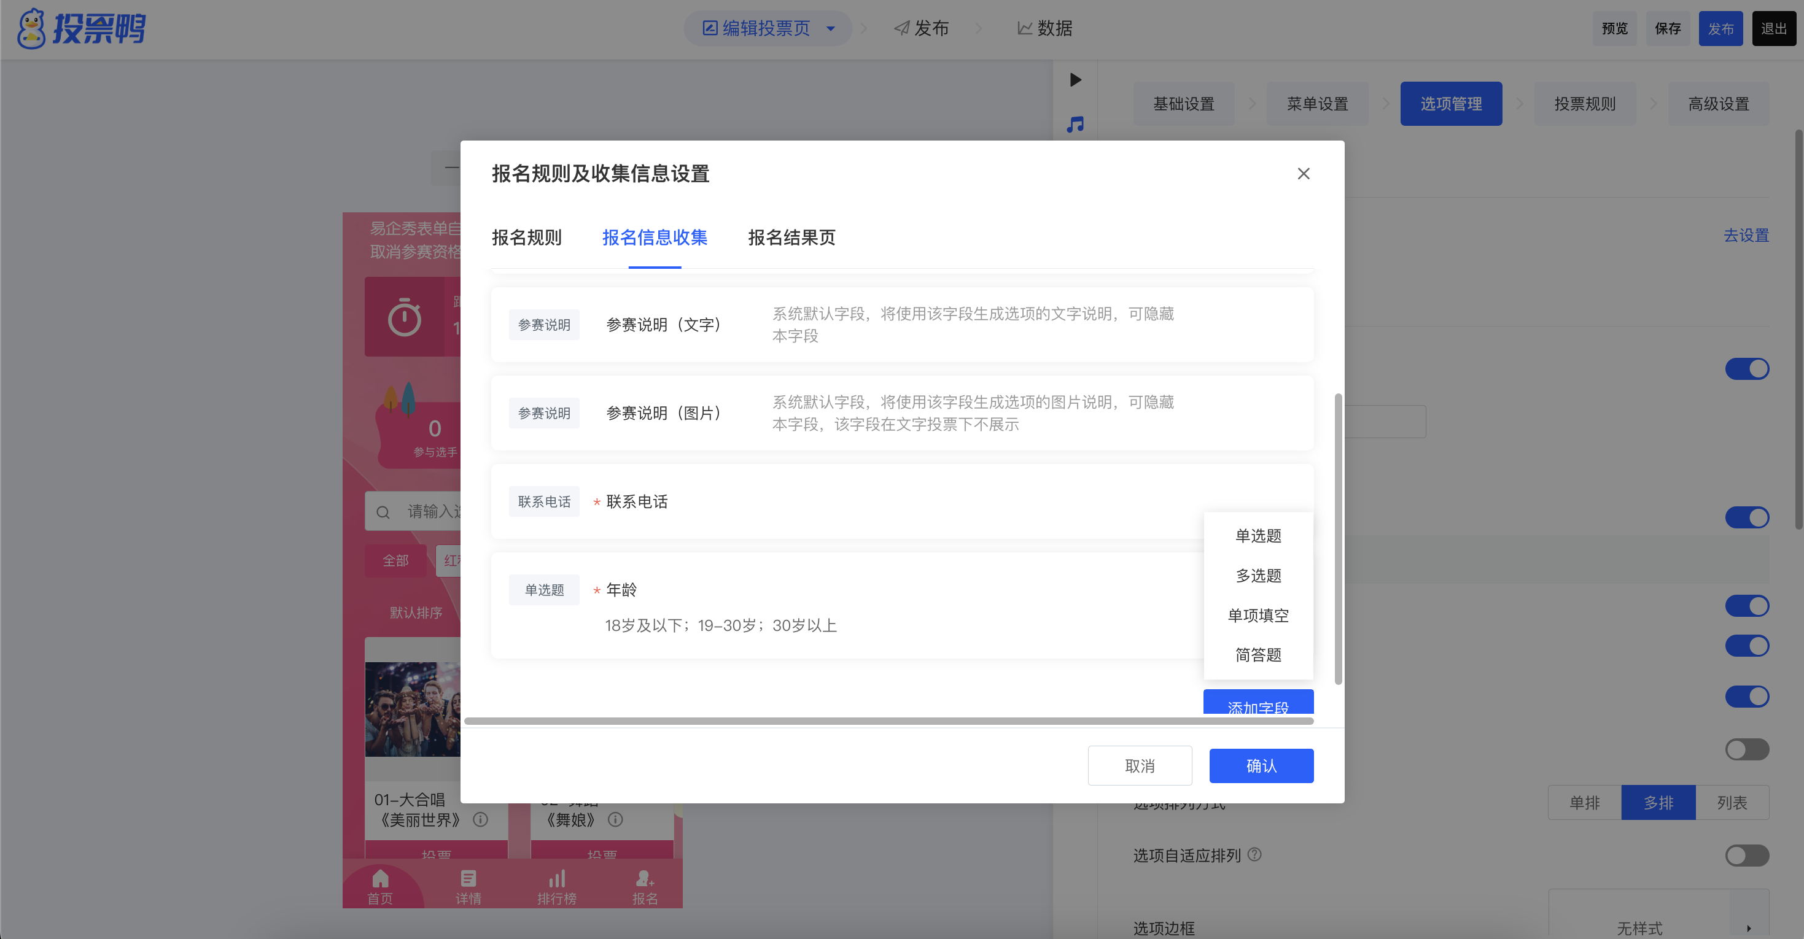Click the 投票鸭 duck logo
1804x939 pixels.
pyautogui.click(x=32, y=29)
